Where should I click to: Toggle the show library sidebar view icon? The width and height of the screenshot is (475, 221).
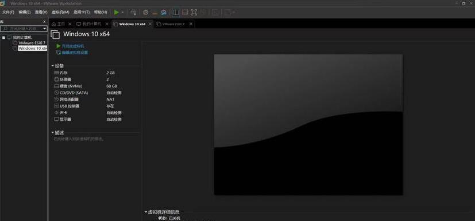[176, 13]
